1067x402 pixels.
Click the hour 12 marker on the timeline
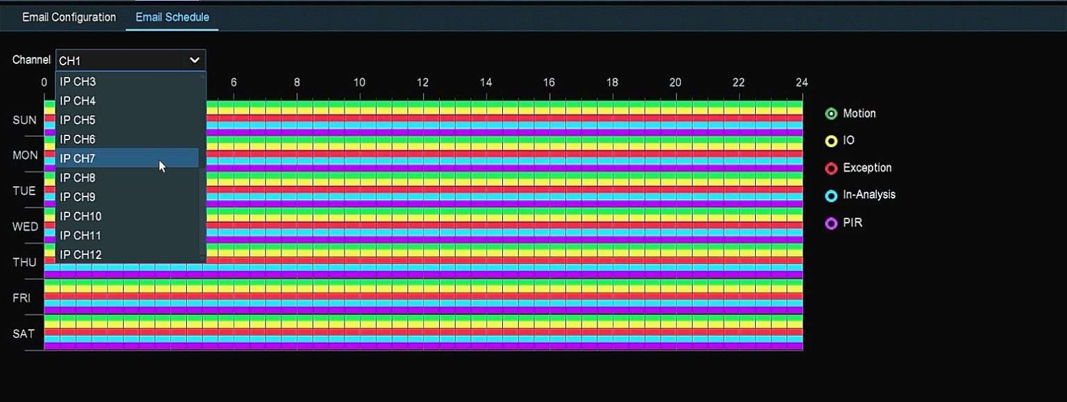(x=422, y=82)
